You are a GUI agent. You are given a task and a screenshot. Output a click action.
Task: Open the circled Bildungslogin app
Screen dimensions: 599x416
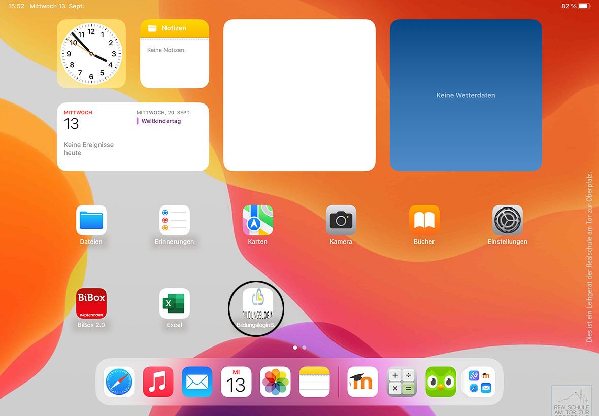(x=257, y=303)
